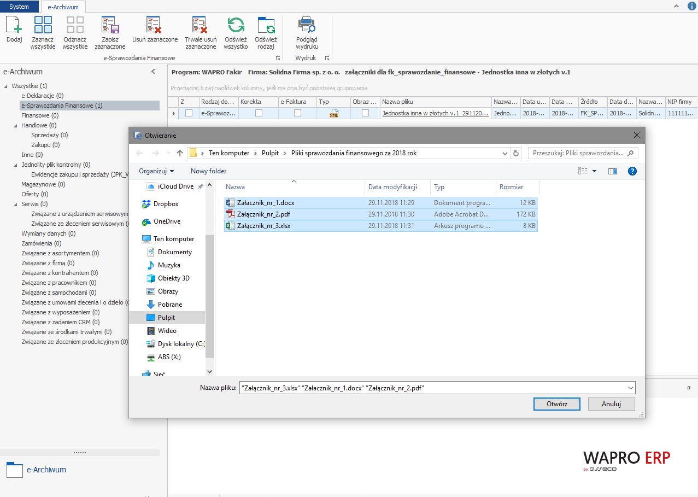Click e-Sprawozdania Finansowe group launcher icon
Viewport: 698px width, 497px height.
coord(278,58)
